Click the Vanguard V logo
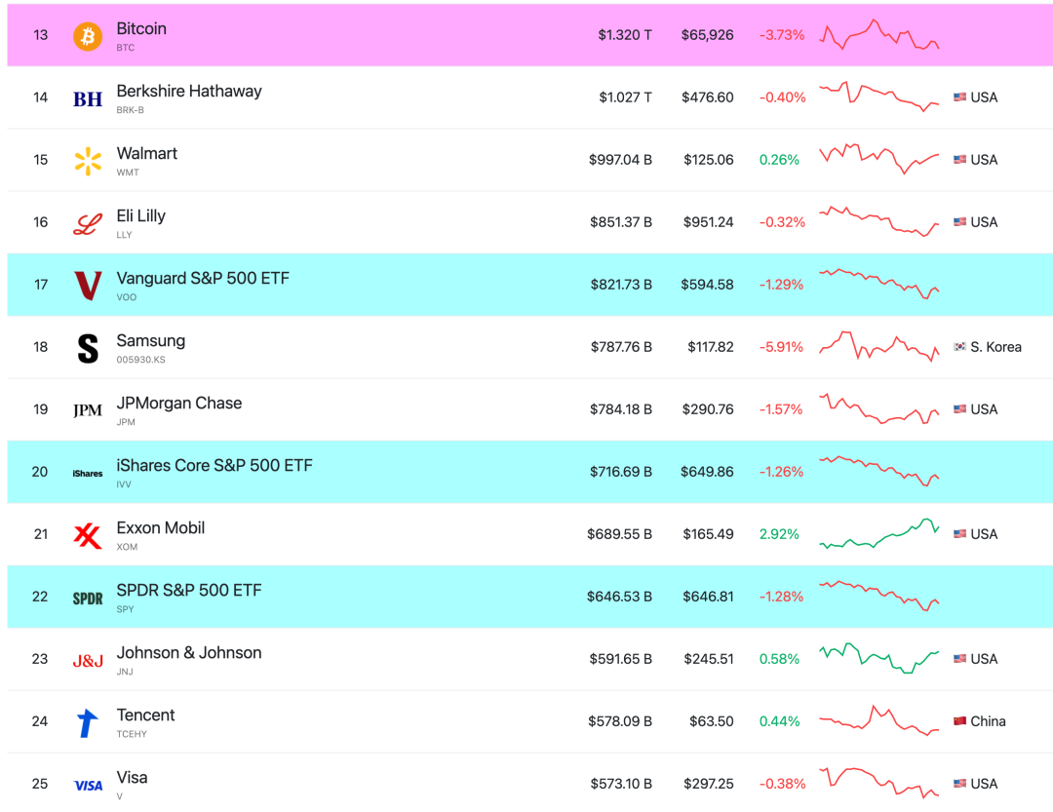This screenshot has height=812, width=1053. pos(88,286)
